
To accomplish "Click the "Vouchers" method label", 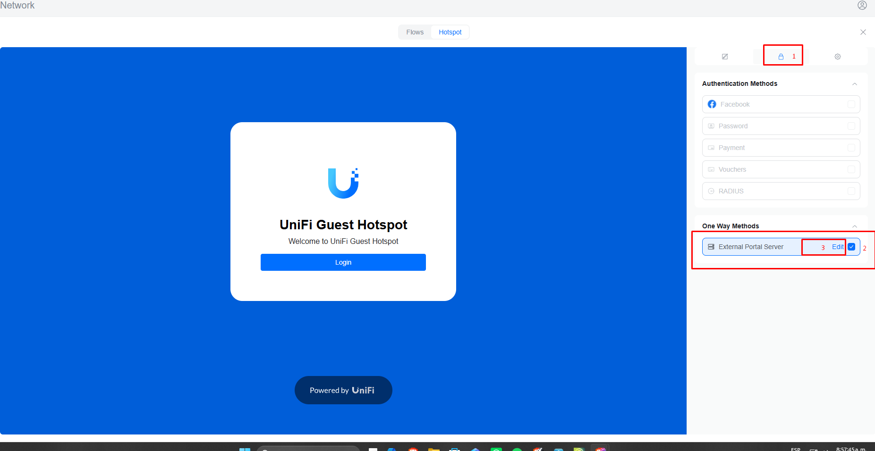I will pos(732,169).
